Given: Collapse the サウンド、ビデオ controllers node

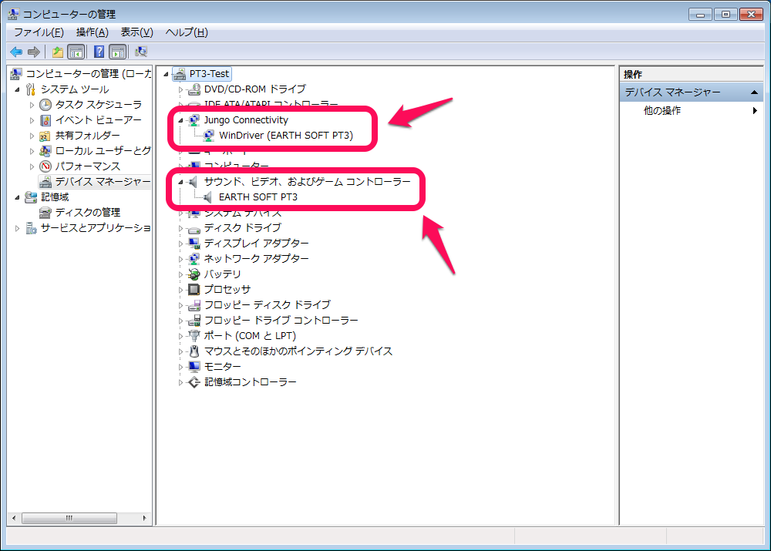Looking at the screenshot, I should 180,182.
